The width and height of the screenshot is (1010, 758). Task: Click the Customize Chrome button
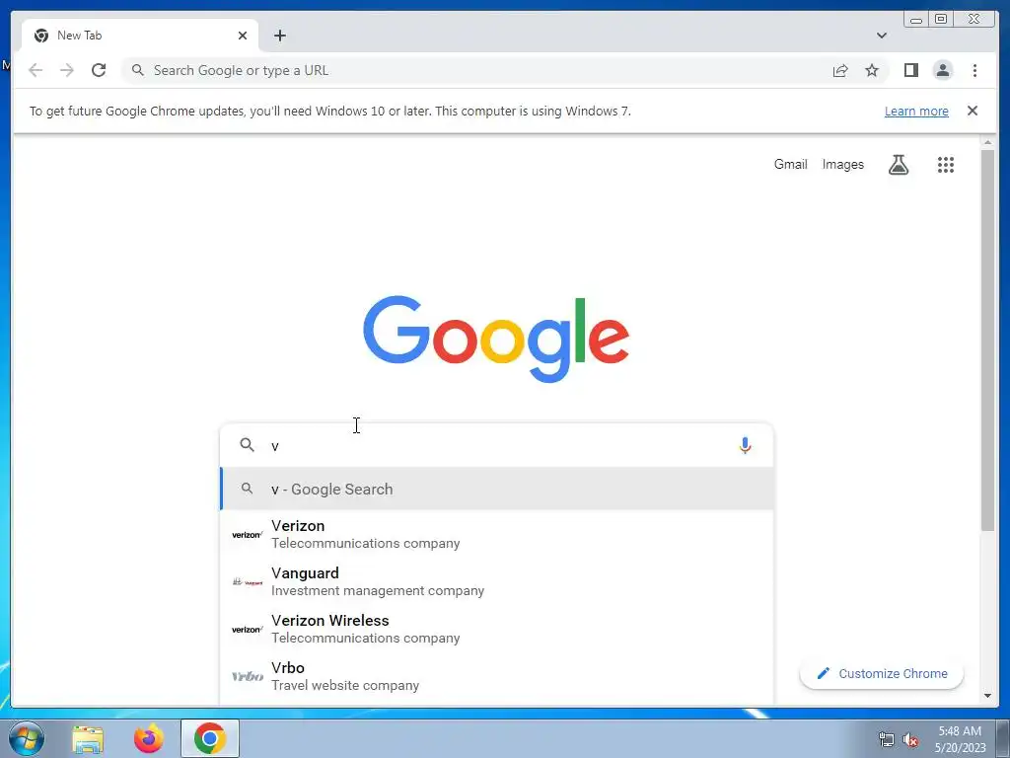click(x=881, y=673)
